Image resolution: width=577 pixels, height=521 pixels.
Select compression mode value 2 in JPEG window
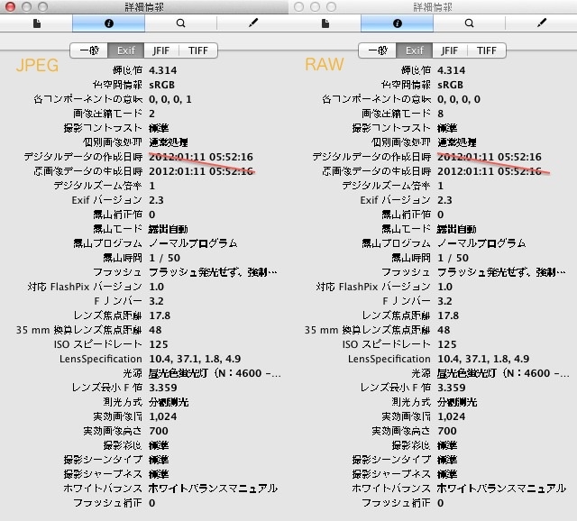click(x=151, y=114)
